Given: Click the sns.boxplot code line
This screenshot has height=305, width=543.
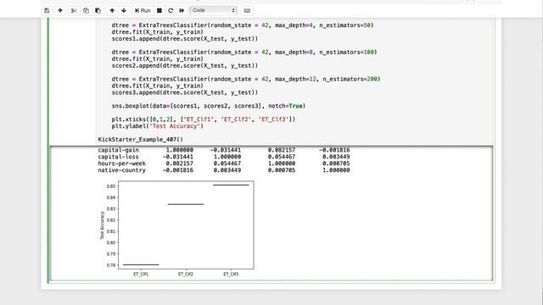Looking at the screenshot, I should 209,106.
